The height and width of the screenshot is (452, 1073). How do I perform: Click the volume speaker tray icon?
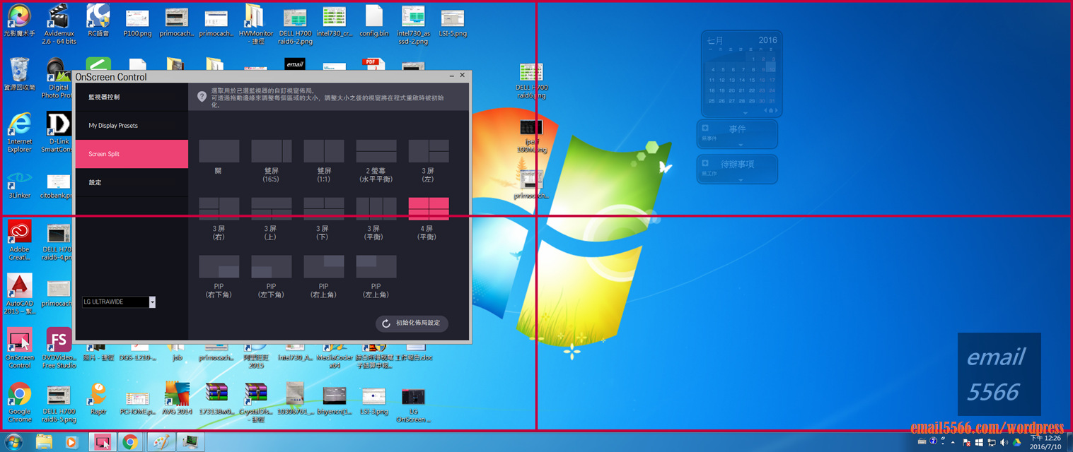tap(1004, 442)
